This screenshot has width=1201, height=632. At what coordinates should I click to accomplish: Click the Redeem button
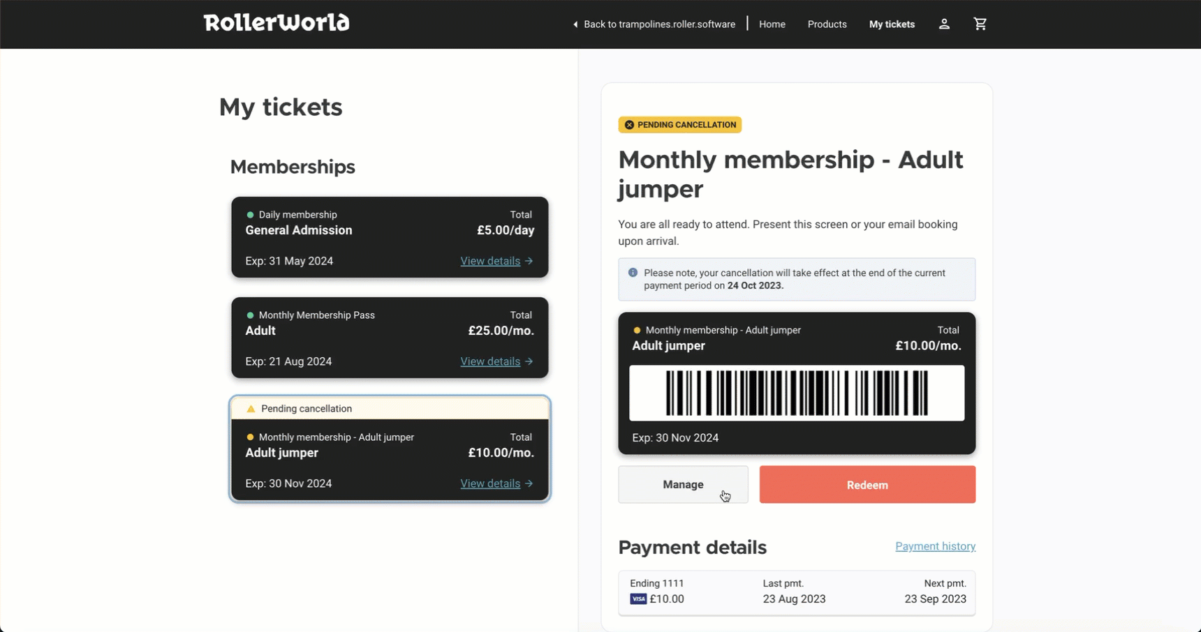[867, 485]
